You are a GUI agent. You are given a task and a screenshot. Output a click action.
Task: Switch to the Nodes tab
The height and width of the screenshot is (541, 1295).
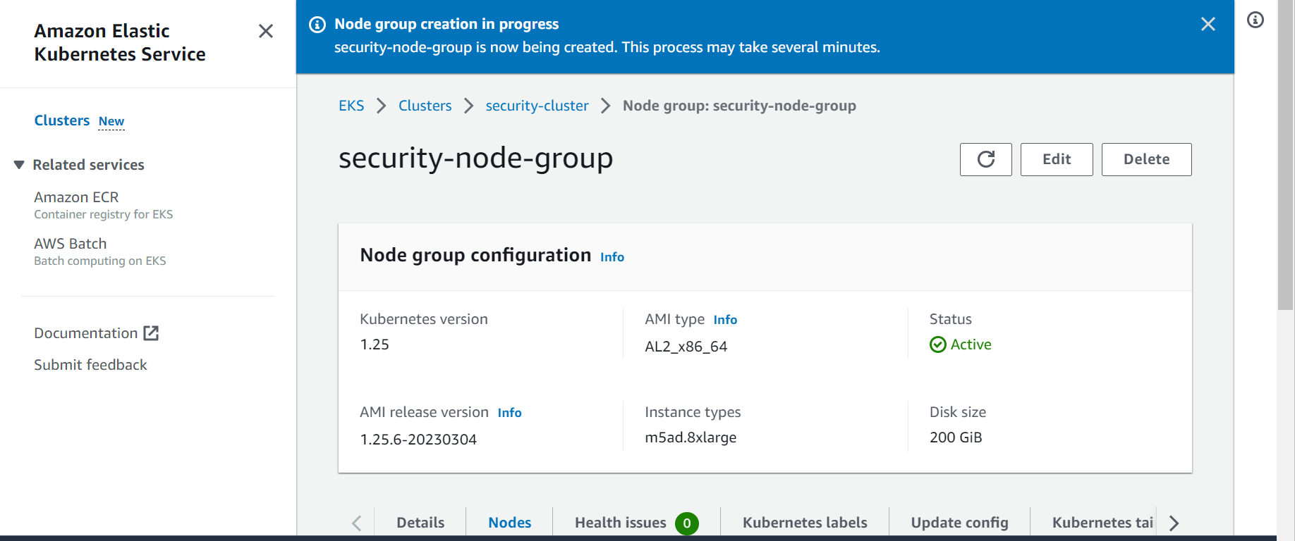point(509,523)
